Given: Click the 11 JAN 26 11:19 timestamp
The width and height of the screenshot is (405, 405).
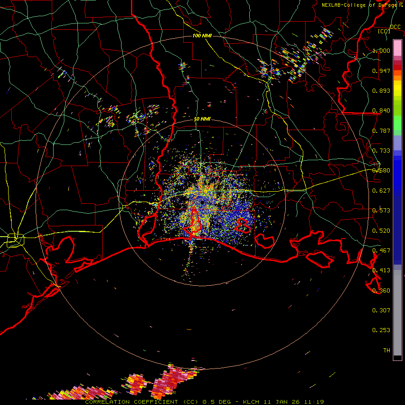Looking at the screenshot, I should tap(294, 402).
